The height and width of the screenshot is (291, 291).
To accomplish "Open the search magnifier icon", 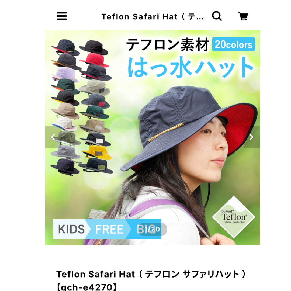I will point(217,16).
